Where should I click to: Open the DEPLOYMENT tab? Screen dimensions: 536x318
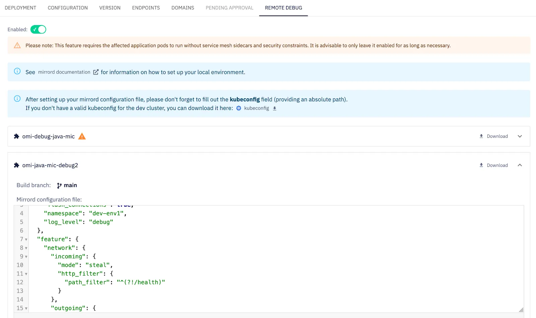(20, 8)
